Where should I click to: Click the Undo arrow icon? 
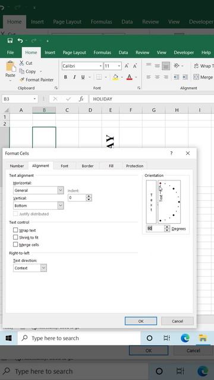(20, 40)
